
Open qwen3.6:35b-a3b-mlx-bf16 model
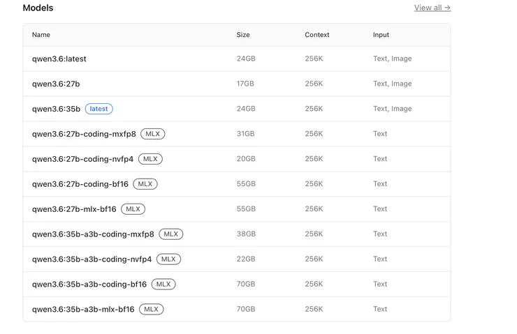tap(83, 309)
